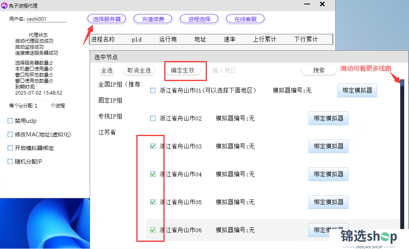Click the 浙江省舟山市02 node label
Screen dimensions: 409x249
pos(181,119)
